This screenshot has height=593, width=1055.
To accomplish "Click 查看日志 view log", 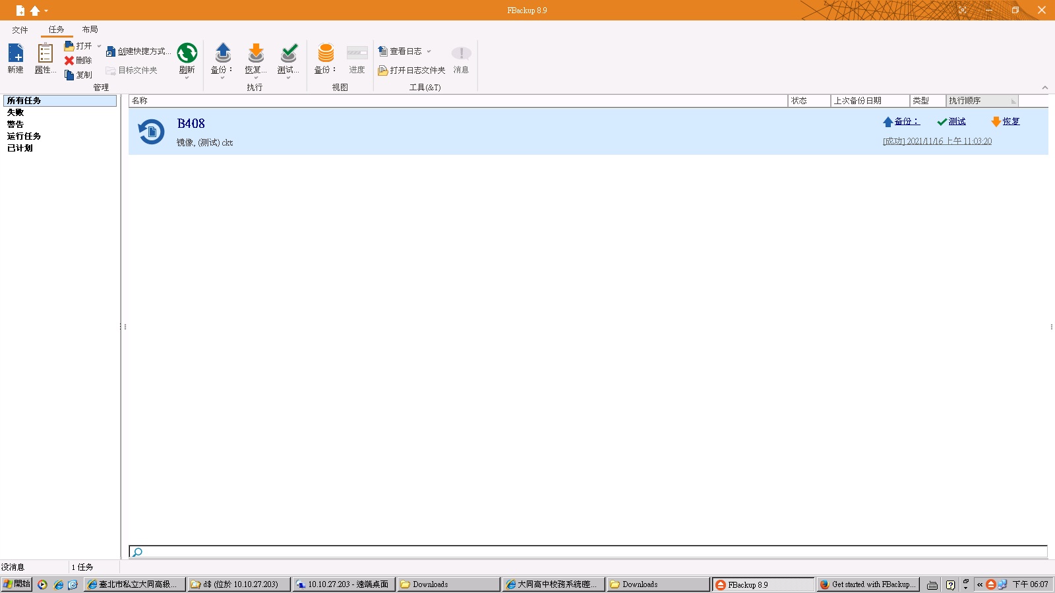I will tap(400, 51).
